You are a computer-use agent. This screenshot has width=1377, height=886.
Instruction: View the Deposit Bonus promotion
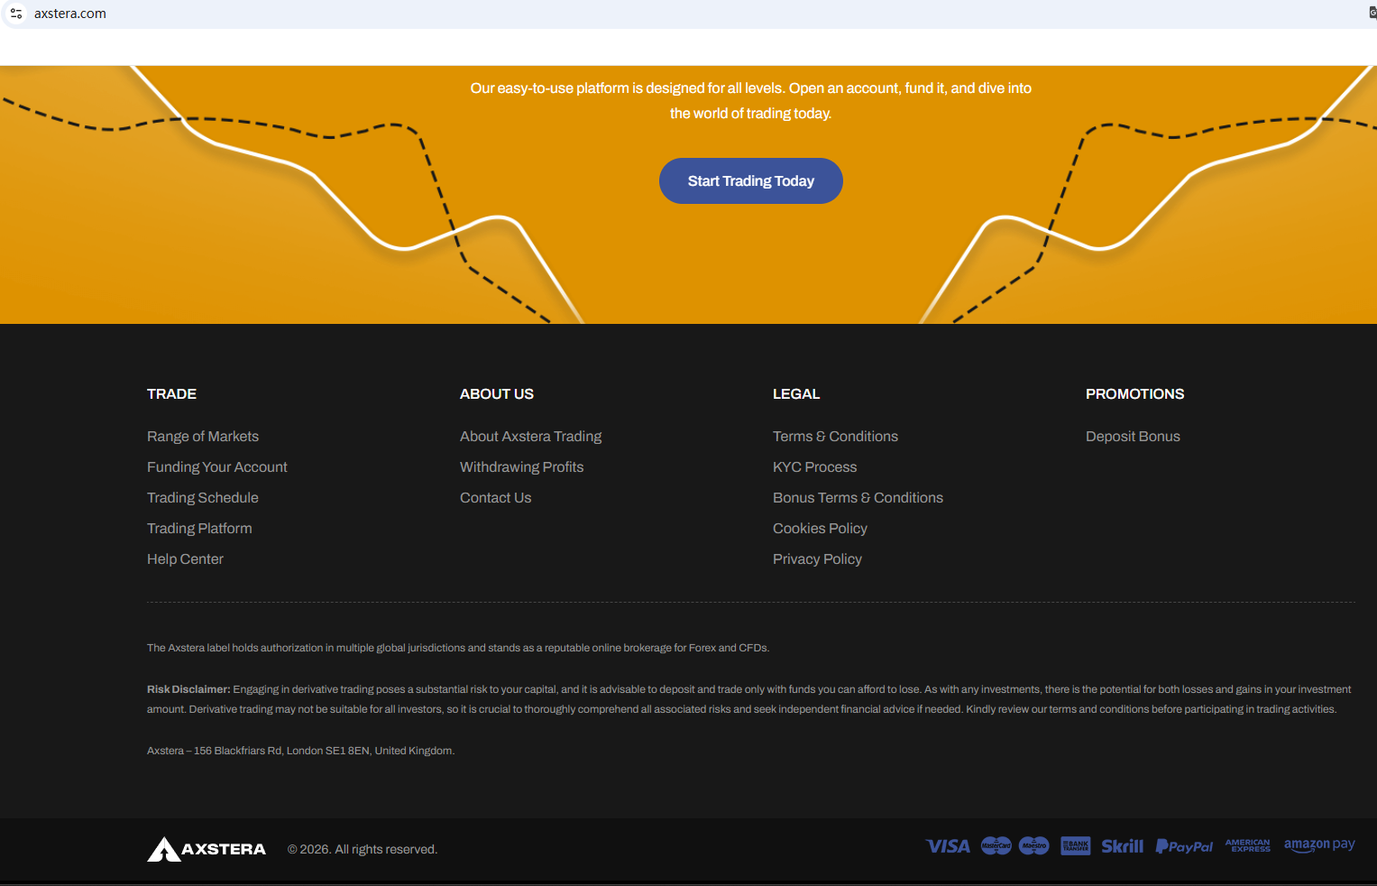[1133, 437]
